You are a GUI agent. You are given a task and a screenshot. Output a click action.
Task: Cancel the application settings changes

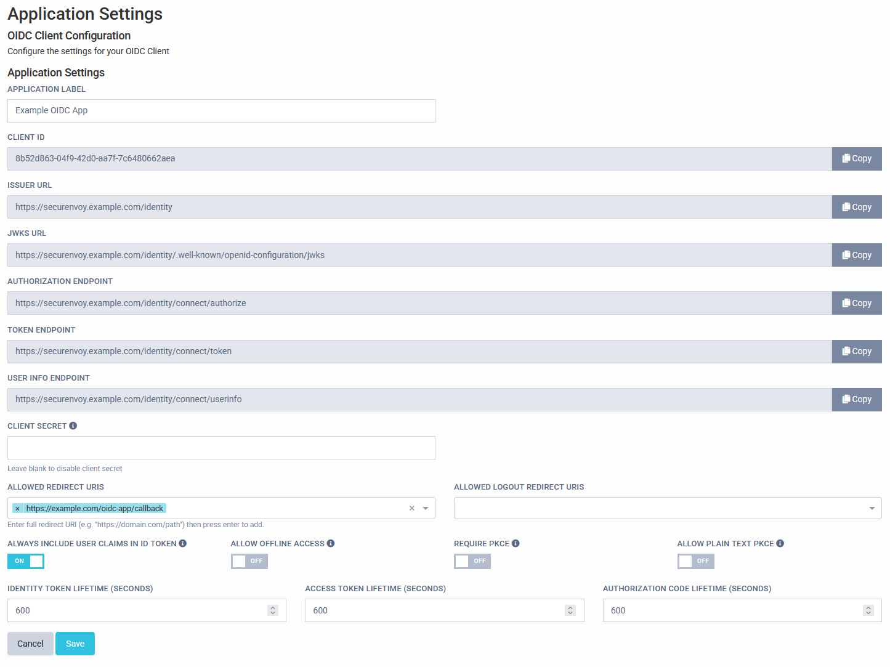pos(30,644)
